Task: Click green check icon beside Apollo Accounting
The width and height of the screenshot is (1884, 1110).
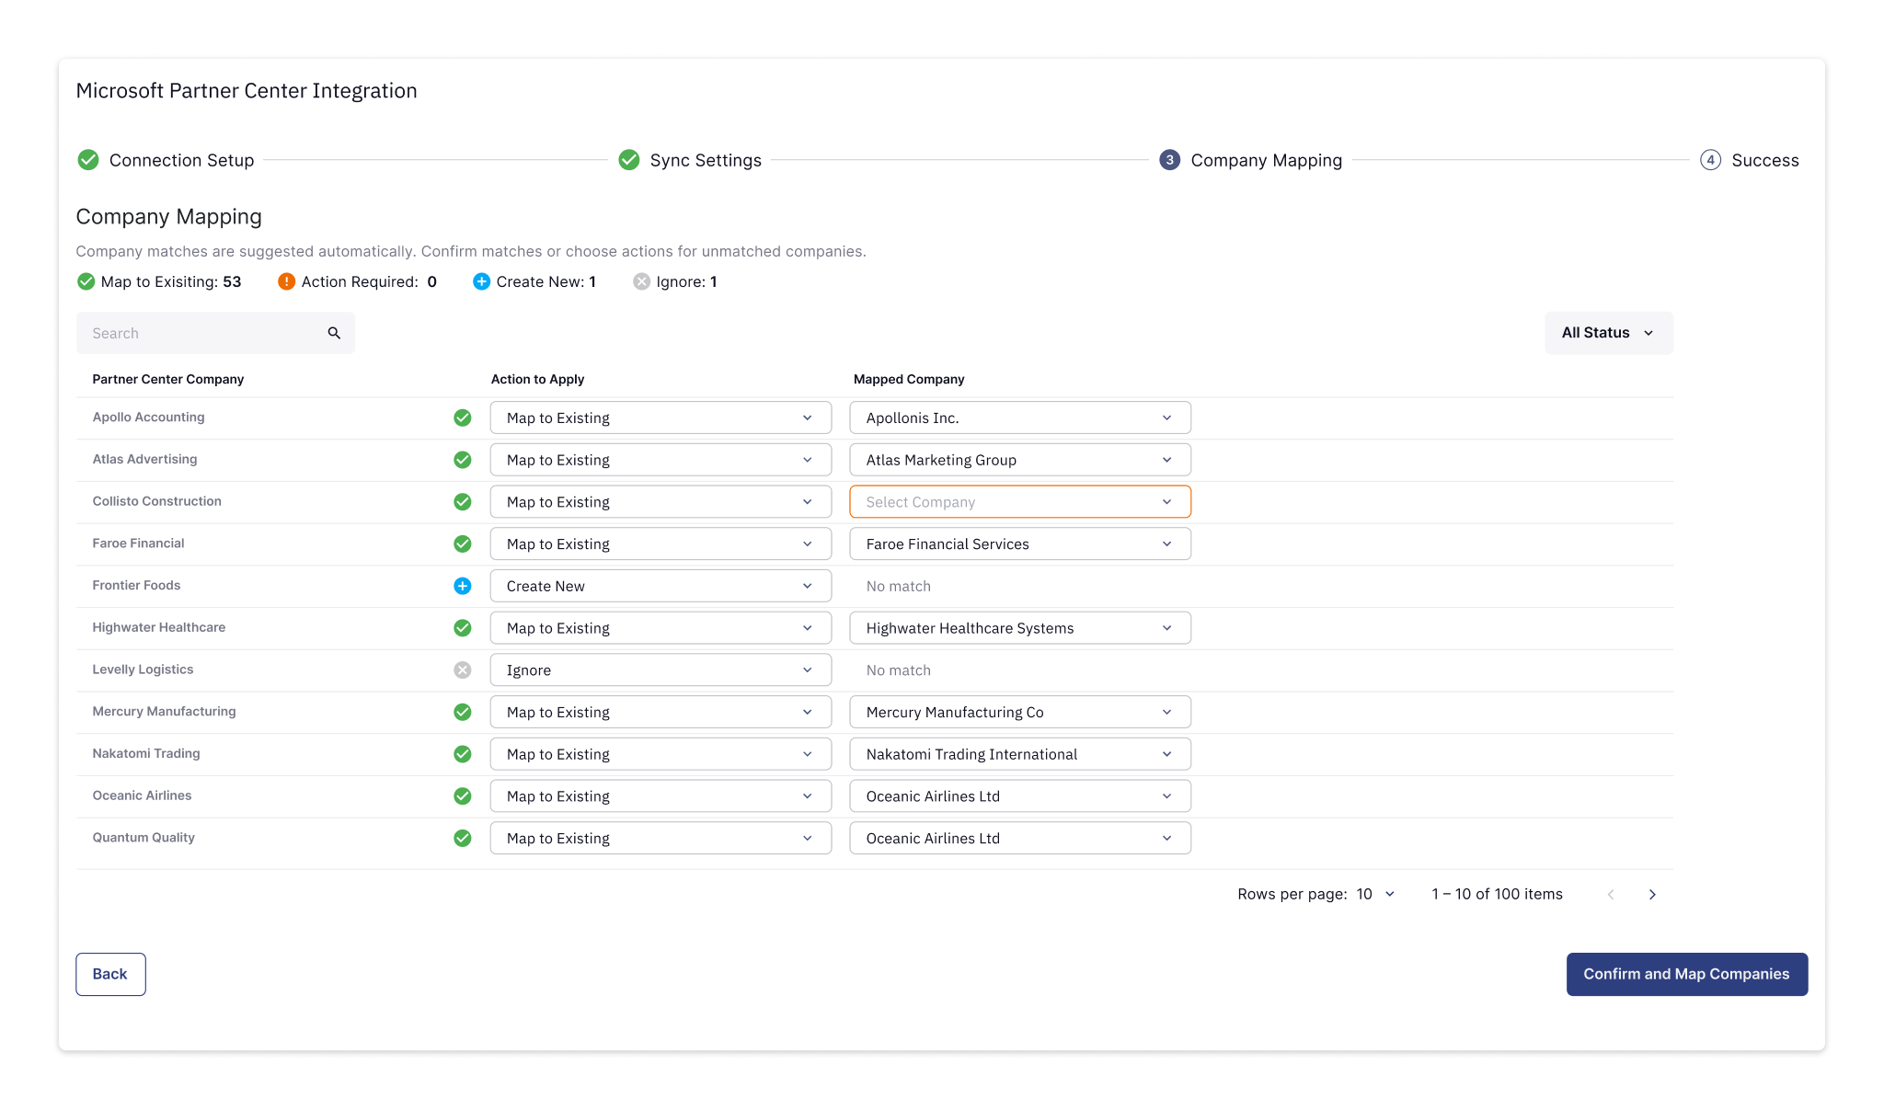Action: 463,418
